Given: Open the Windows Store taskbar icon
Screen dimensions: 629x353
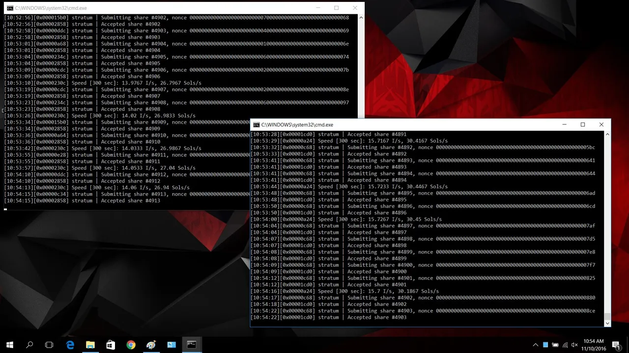Looking at the screenshot, I should (110, 345).
